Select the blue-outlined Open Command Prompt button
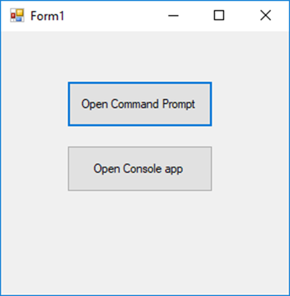 tap(140, 104)
